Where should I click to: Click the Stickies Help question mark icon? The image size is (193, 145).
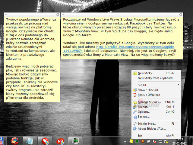click(x=135, y=124)
